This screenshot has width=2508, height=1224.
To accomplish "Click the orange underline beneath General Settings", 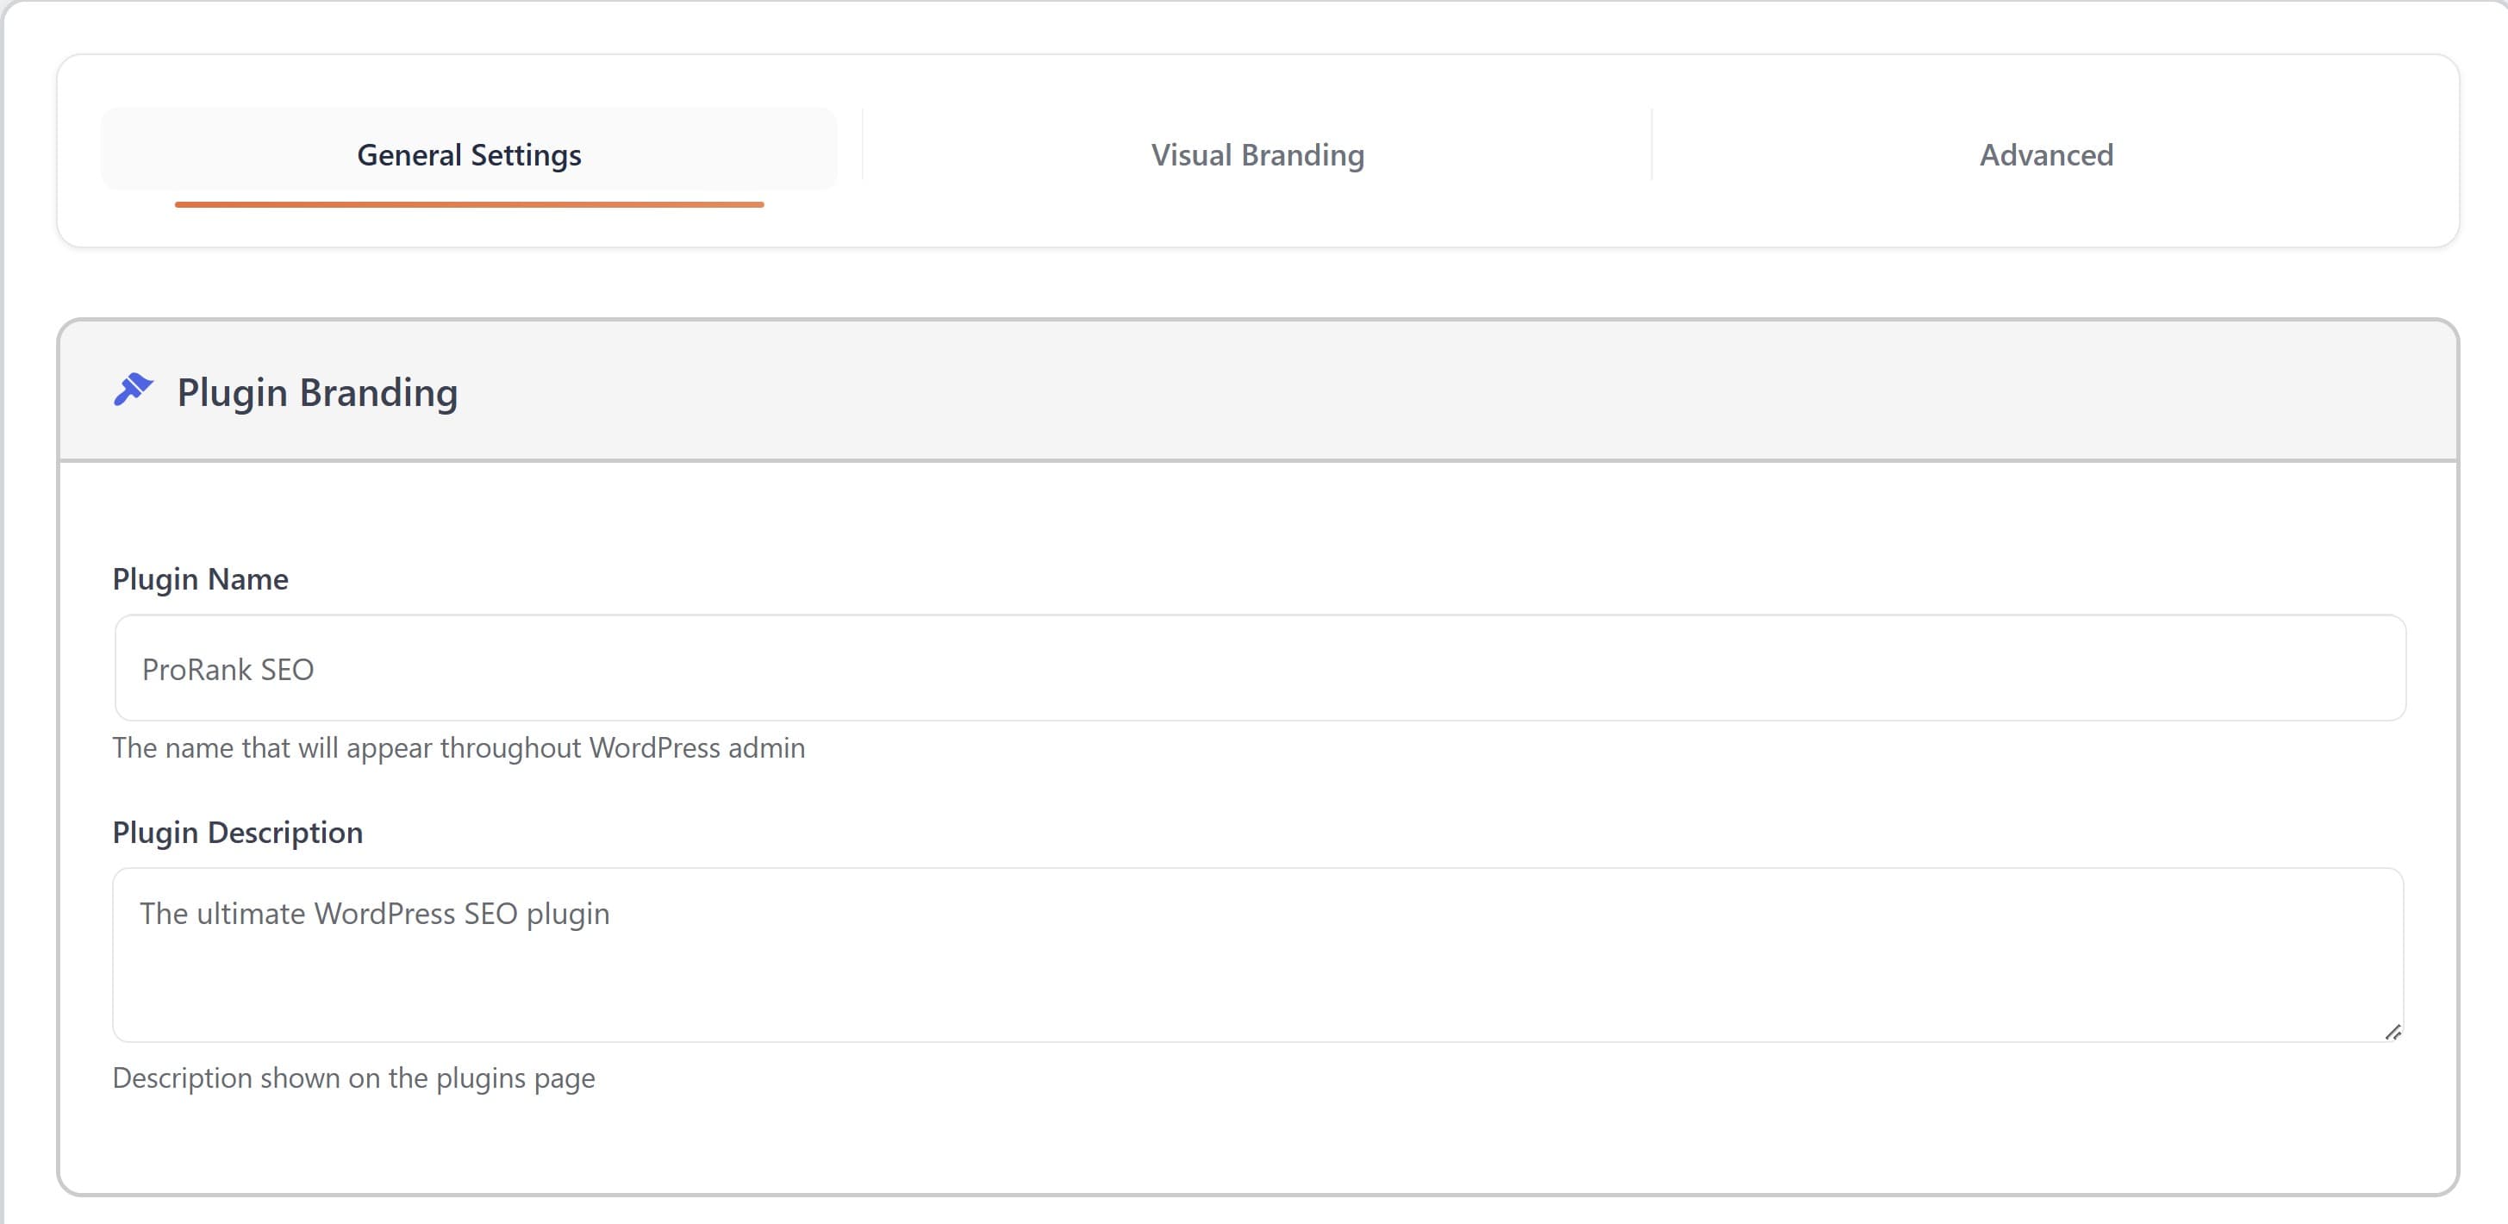I will pos(468,203).
